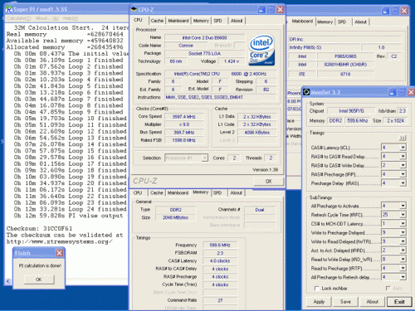The height and width of the screenshot is (311, 415).
Task: Click the Apply button in MemSet
Action: pos(319,302)
